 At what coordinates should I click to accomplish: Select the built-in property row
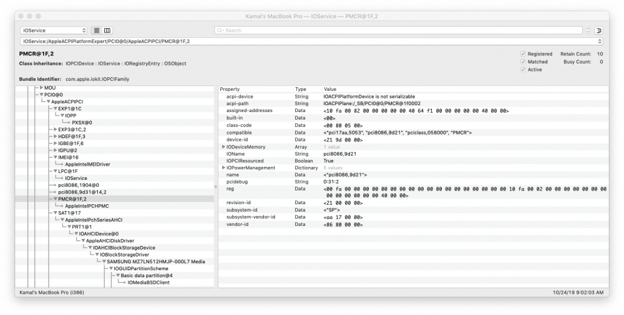[414, 118]
